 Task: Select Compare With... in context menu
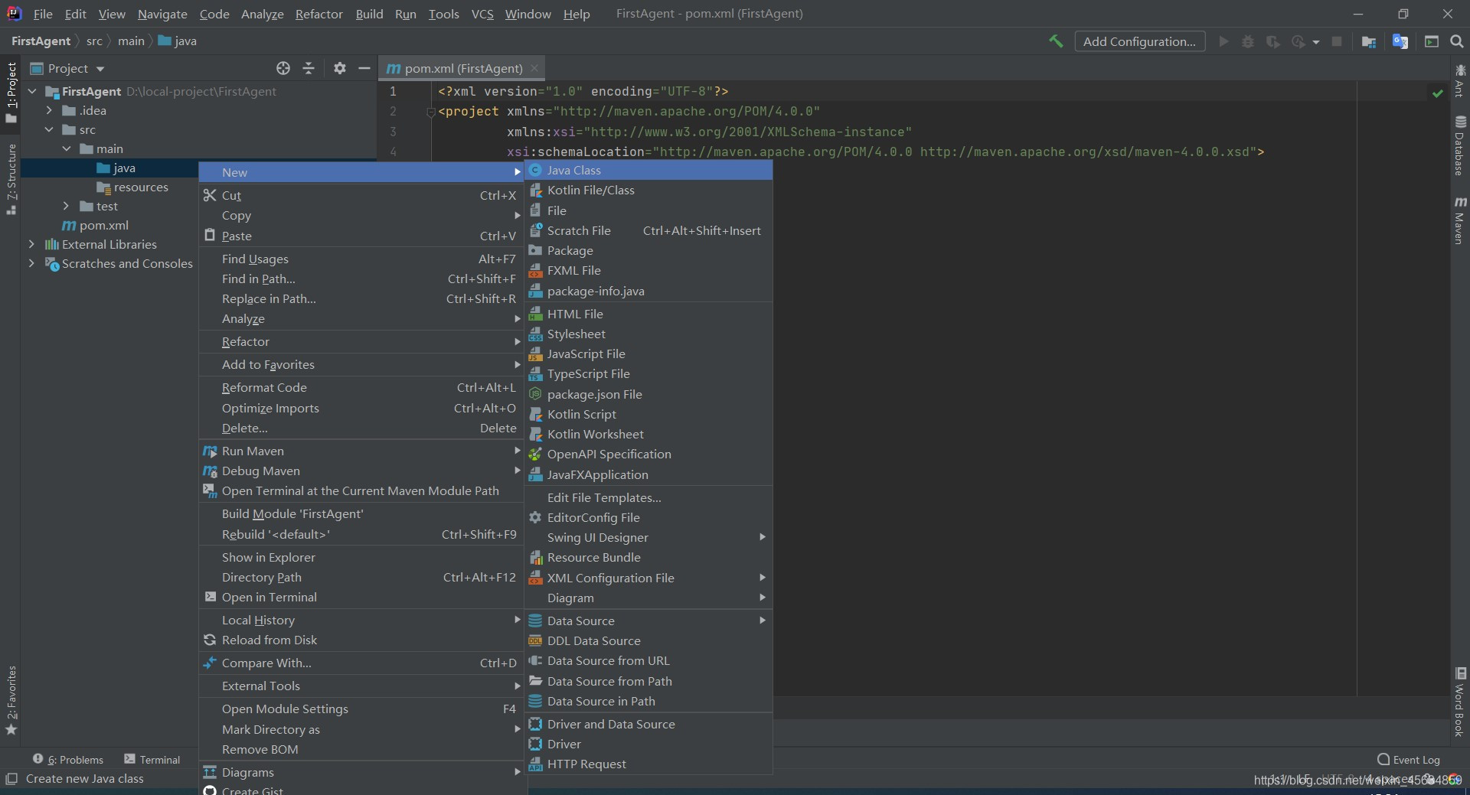(x=361, y=663)
